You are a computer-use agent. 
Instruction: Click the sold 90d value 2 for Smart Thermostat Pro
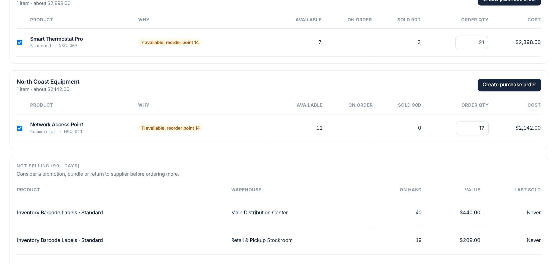[x=419, y=42]
